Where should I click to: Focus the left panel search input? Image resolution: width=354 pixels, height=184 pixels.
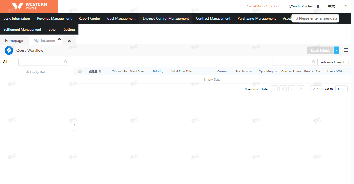[44, 62]
